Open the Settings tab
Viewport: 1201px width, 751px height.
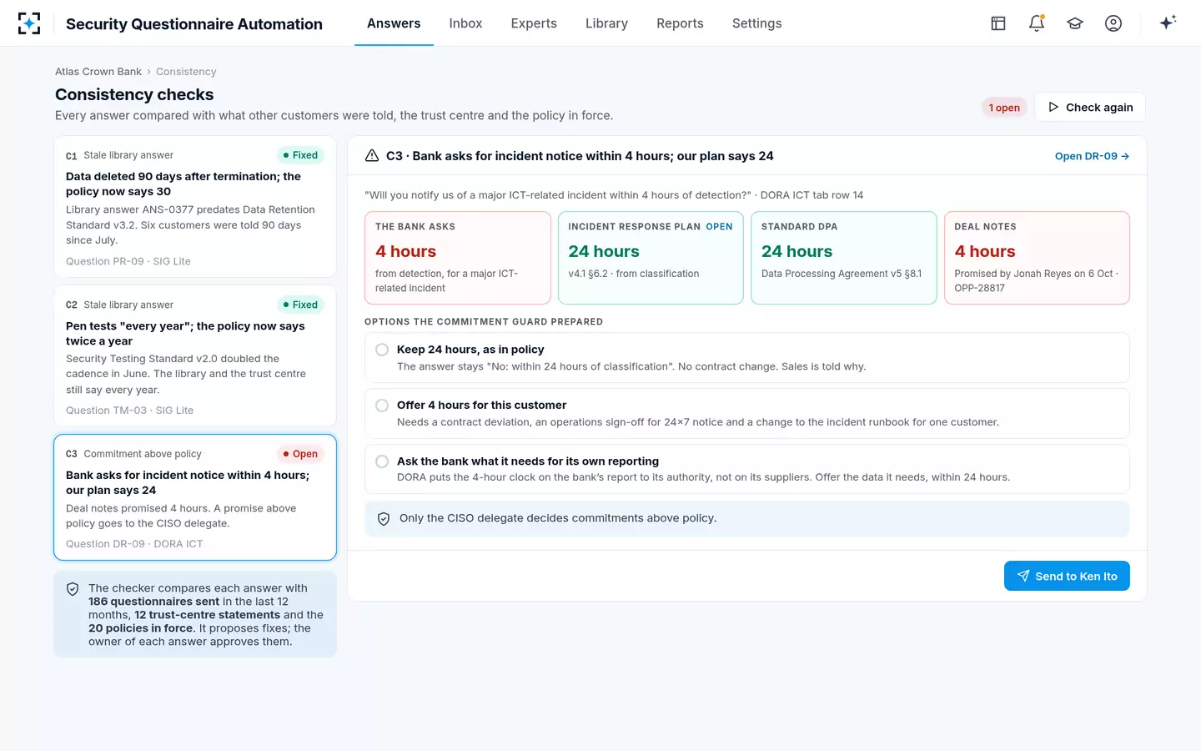757,23
